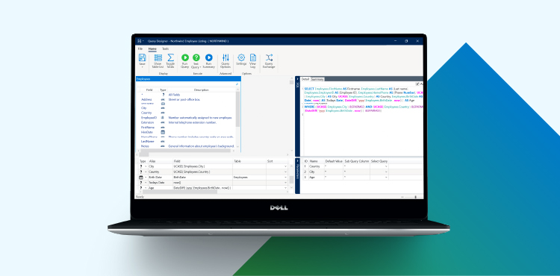
Task: Collapse the Parameters side panel arrow
Action: point(297,160)
